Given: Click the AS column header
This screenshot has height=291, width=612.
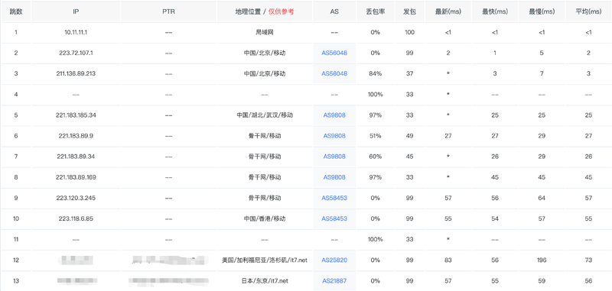Looking at the screenshot, I should [334, 11].
